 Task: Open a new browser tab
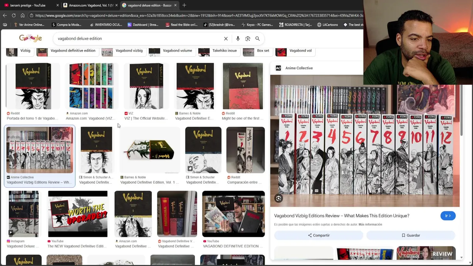point(184,5)
